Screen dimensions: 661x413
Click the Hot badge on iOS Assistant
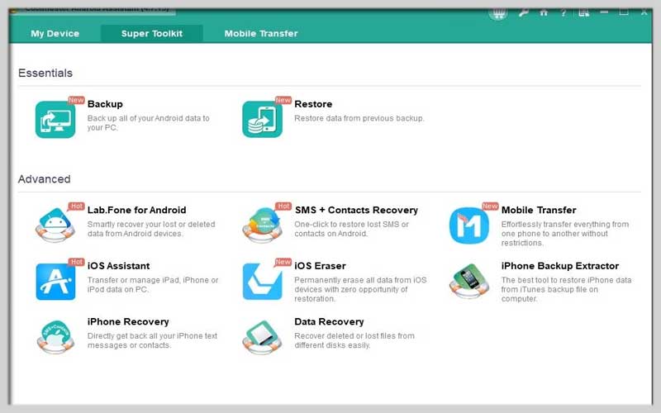[x=77, y=262]
